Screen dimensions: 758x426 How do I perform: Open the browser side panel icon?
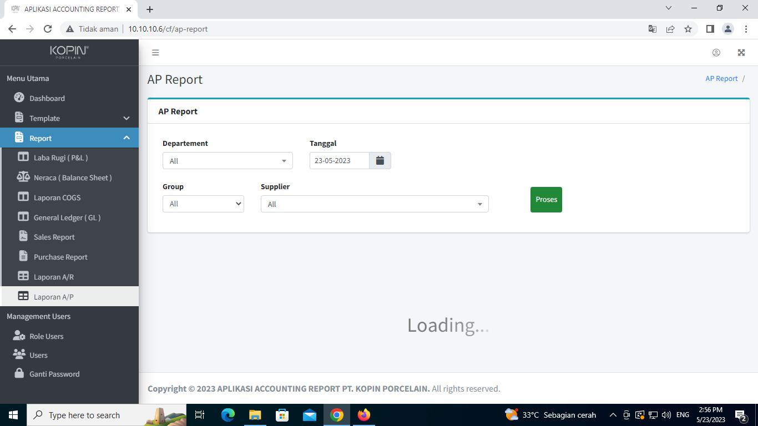pyautogui.click(x=710, y=29)
